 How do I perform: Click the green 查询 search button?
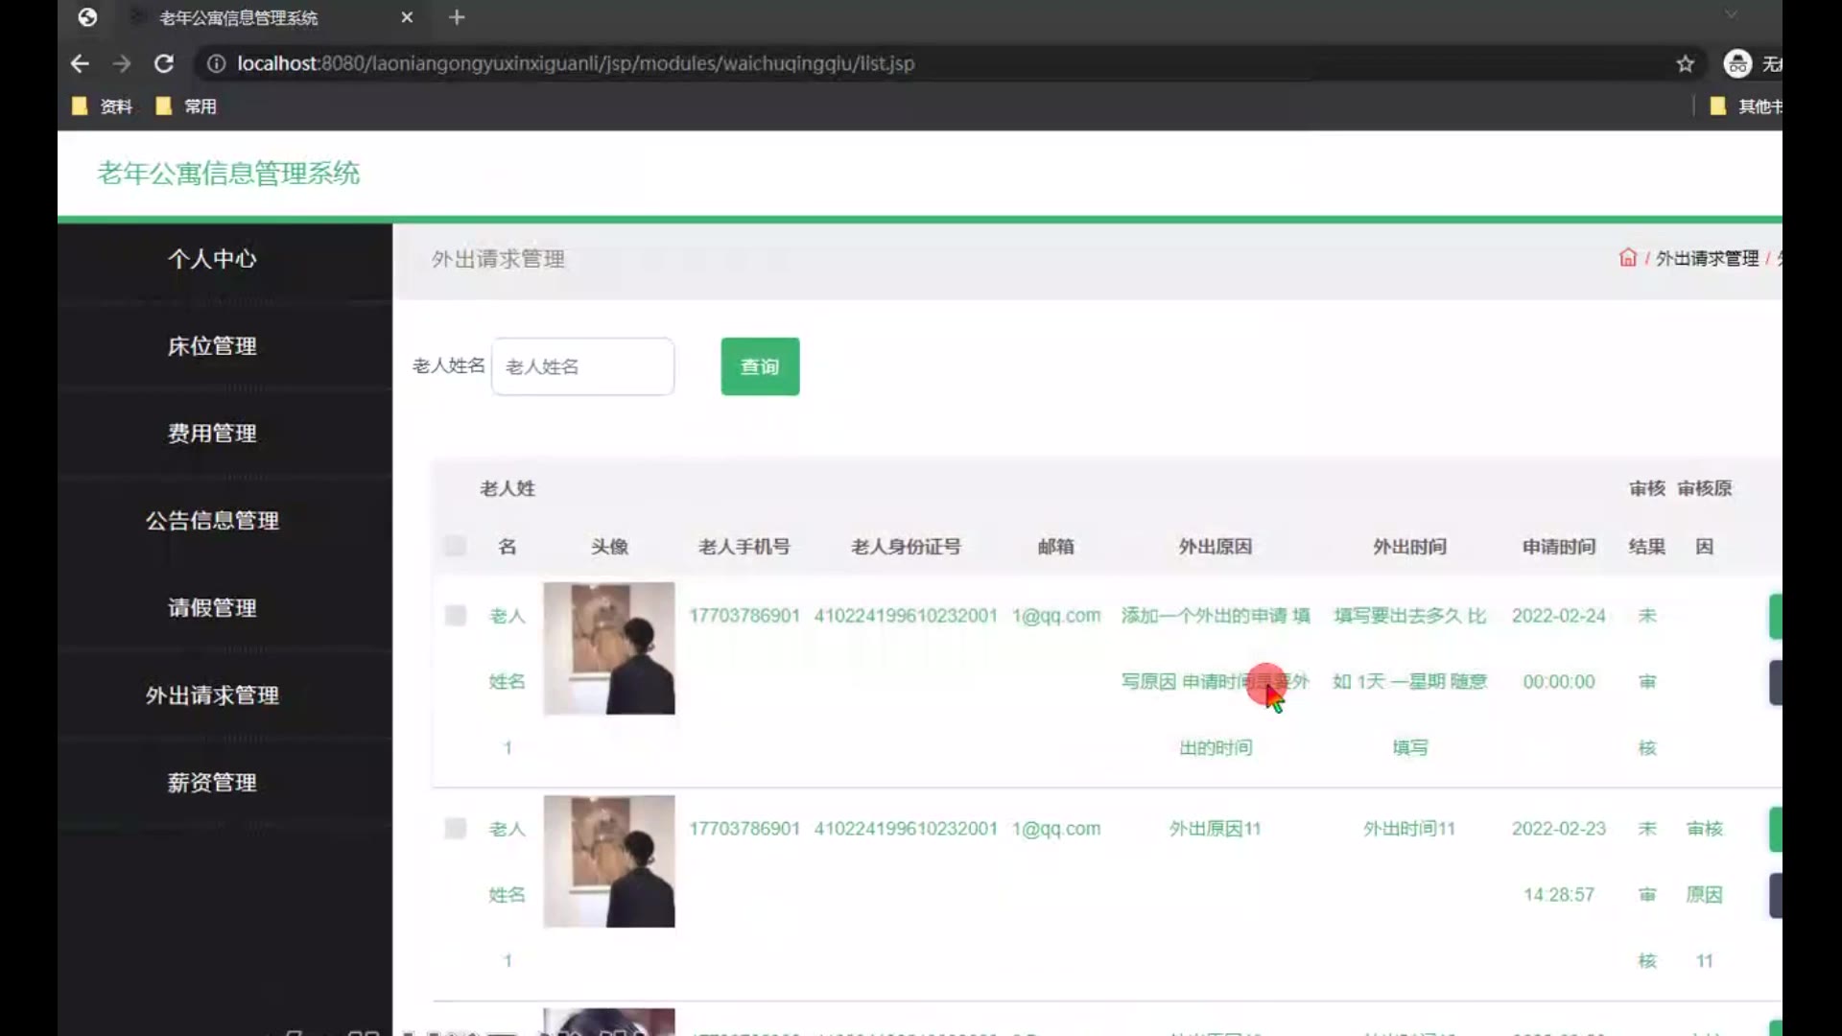click(760, 366)
